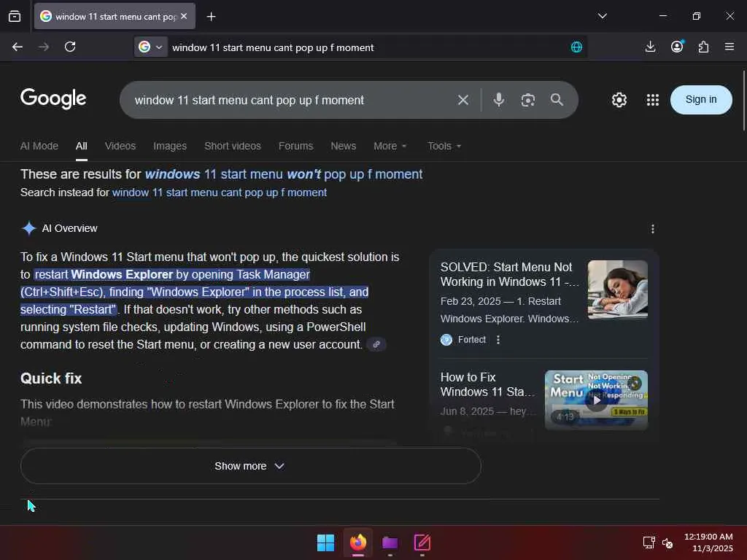The height and width of the screenshot is (560, 747).
Task: Submit search using magnifier icon
Action: click(557, 100)
